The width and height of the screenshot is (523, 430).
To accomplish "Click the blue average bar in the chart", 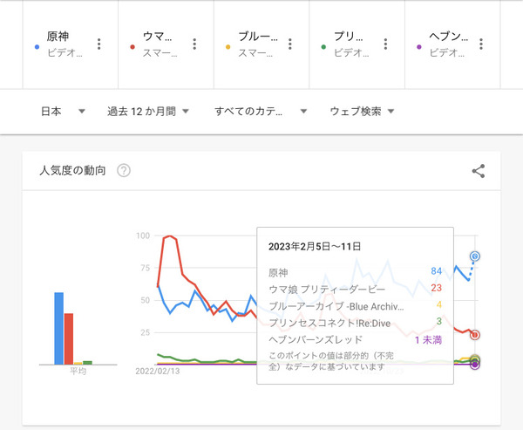I will click(59, 329).
